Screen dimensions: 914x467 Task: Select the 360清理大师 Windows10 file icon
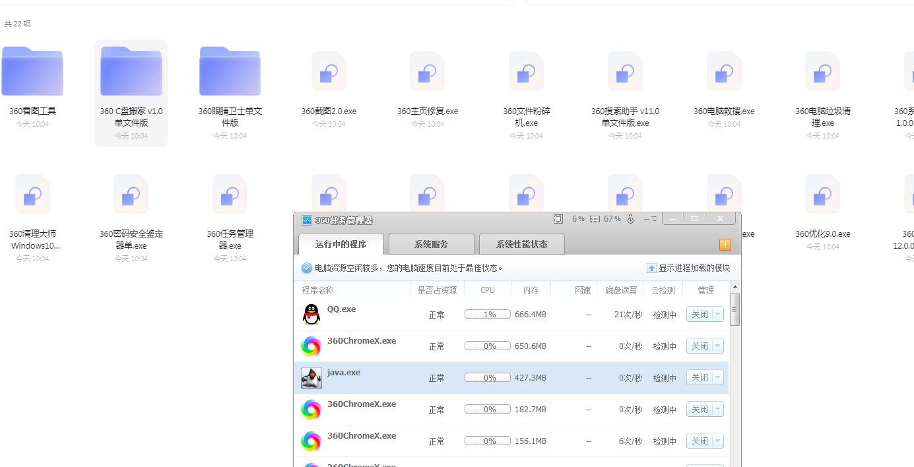click(32, 194)
